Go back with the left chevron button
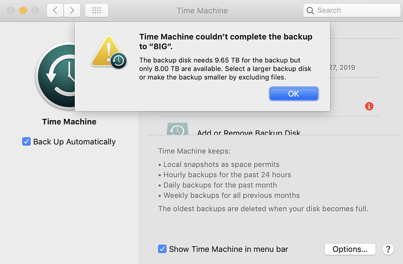Viewport: 403px width, 264px height. (x=55, y=10)
